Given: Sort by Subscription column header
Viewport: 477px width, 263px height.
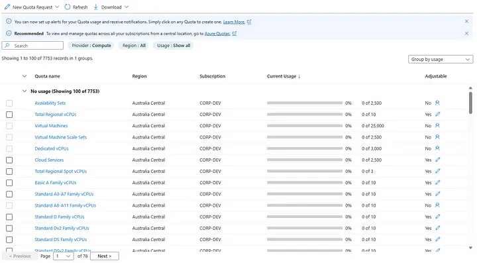Looking at the screenshot, I should pyautogui.click(x=213, y=76).
